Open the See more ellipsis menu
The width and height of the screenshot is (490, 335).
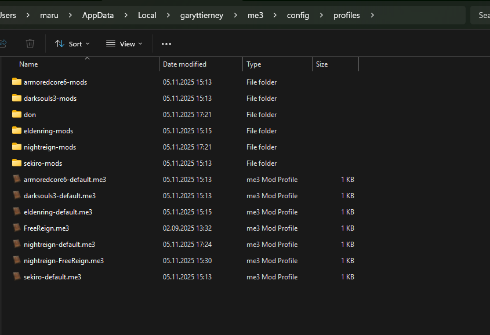coord(166,43)
